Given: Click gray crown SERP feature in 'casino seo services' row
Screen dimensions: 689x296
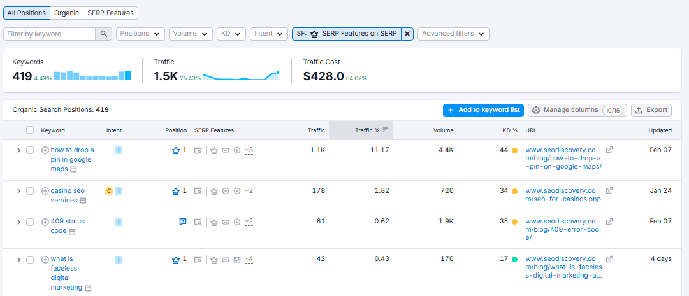Looking at the screenshot, I should (x=214, y=191).
